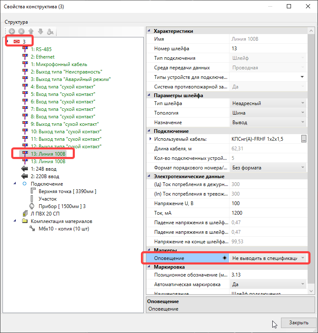The height and width of the screenshot is (333, 318).
Task: Collapse the Подключение tree node
Action: (15, 184)
